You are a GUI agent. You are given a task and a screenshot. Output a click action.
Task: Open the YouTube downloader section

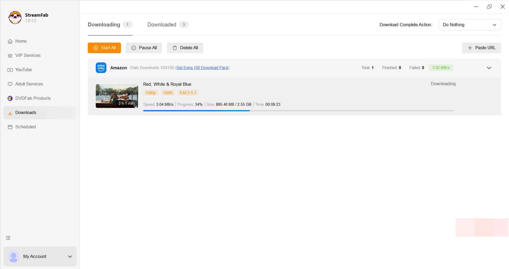tap(23, 70)
